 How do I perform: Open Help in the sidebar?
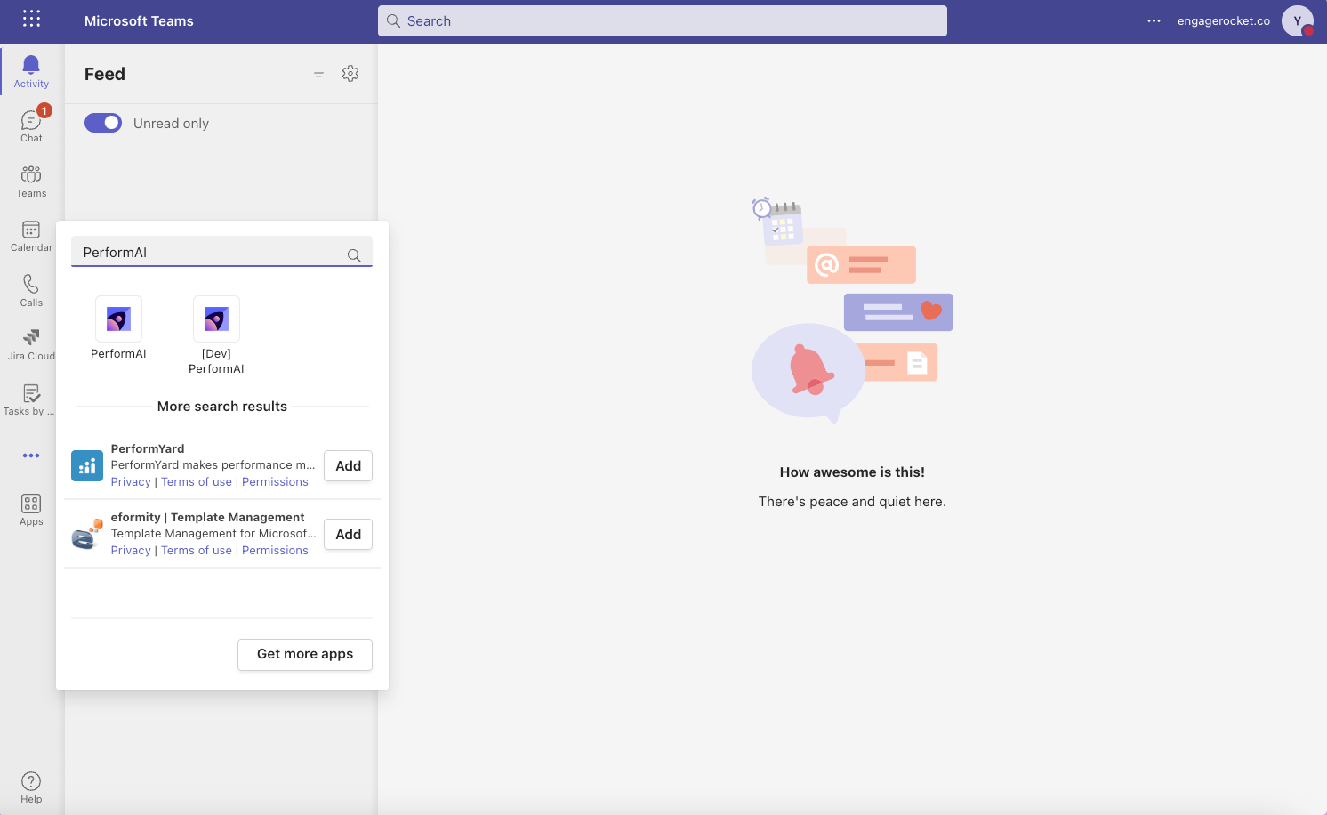pos(31,787)
